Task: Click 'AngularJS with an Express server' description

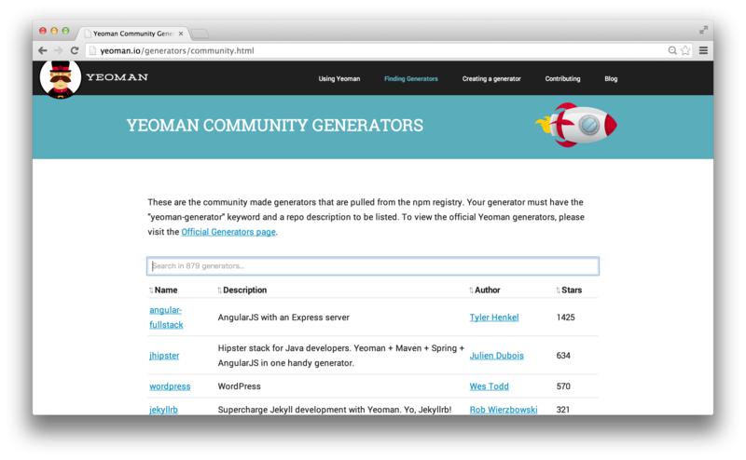Action: (283, 318)
